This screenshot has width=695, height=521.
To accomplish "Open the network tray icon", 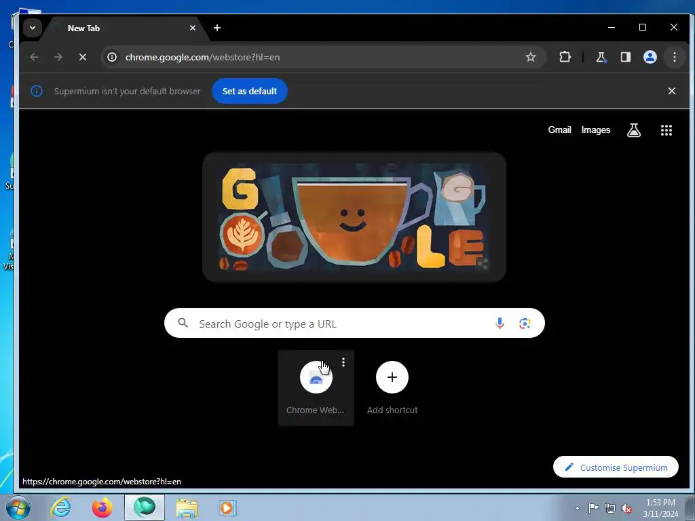I will pyautogui.click(x=610, y=508).
